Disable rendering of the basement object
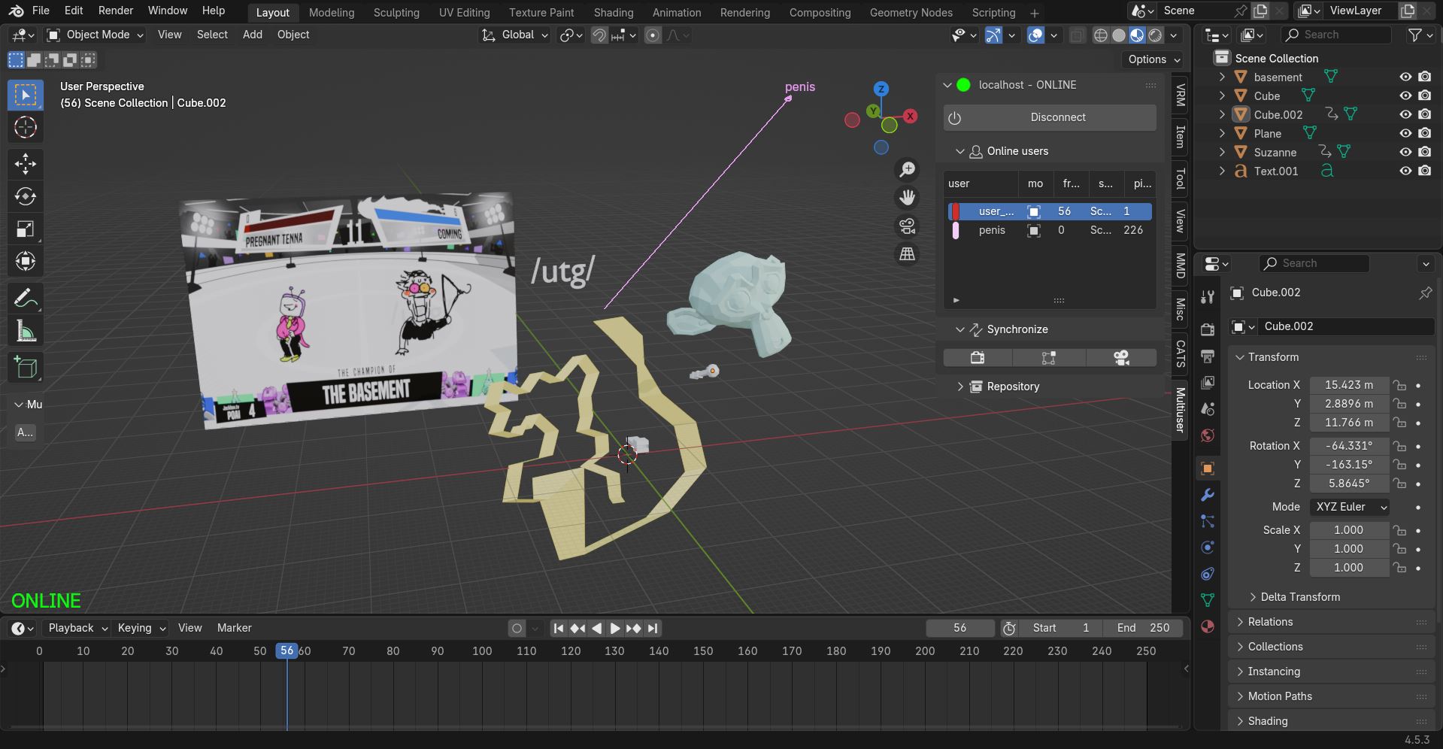Viewport: 1443px width, 749px height. point(1425,77)
